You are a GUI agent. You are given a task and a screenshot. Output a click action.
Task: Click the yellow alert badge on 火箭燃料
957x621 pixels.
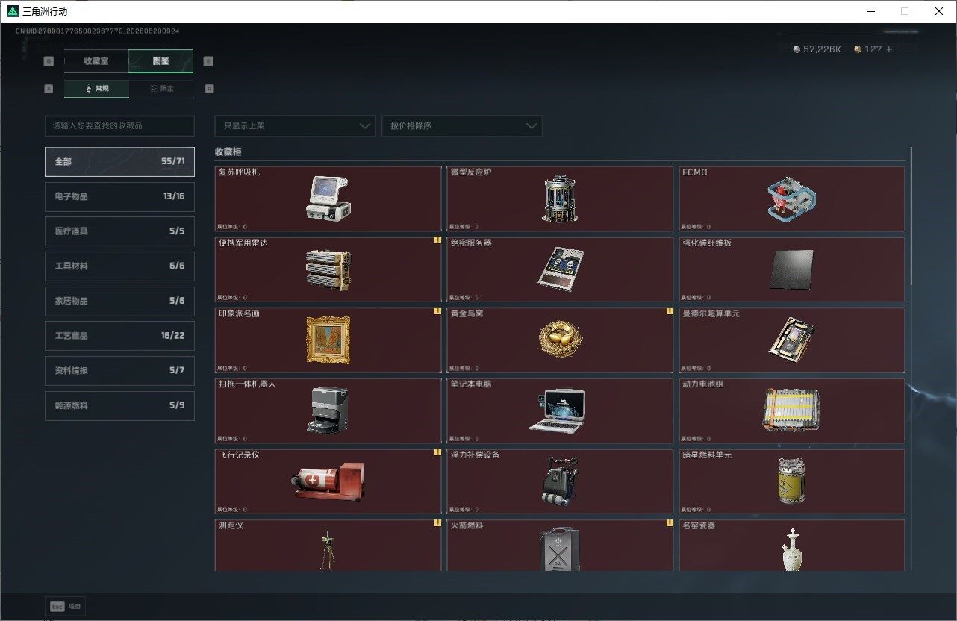[670, 523]
